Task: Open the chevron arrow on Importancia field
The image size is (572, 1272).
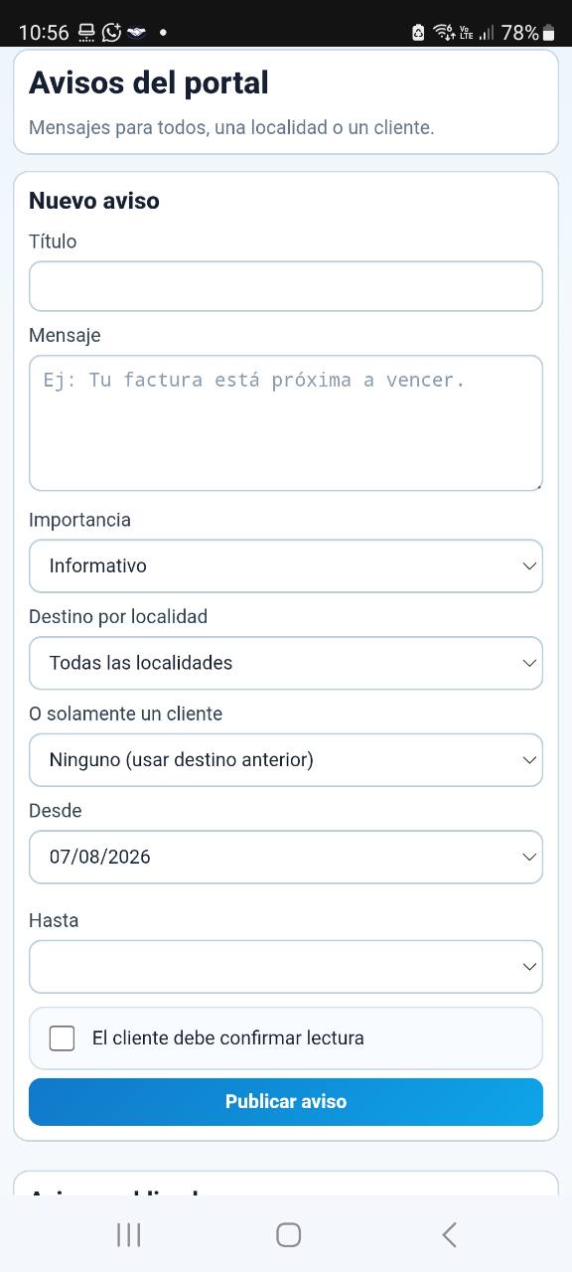Action: pyautogui.click(x=528, y=565)
